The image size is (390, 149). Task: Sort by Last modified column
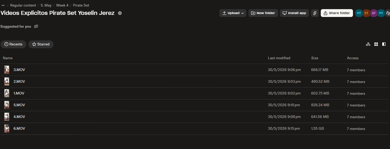pos(279,58)
